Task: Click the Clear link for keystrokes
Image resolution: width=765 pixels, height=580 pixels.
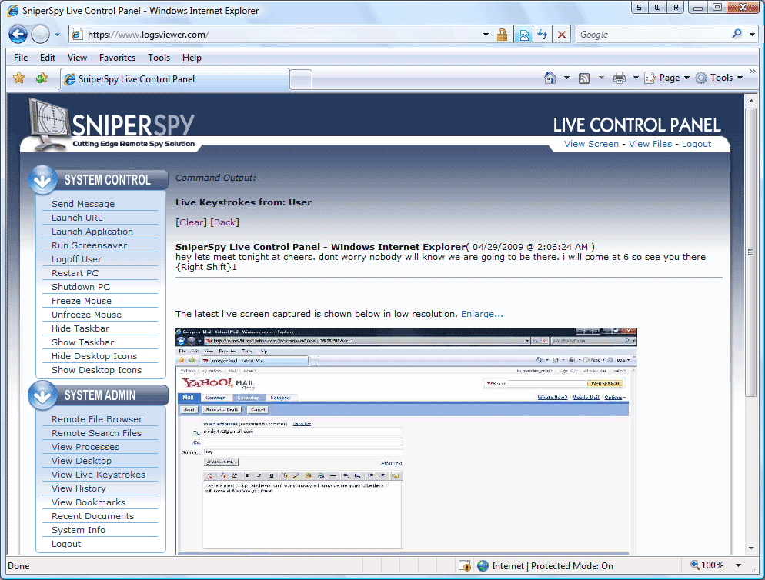Action: [192, 222]
